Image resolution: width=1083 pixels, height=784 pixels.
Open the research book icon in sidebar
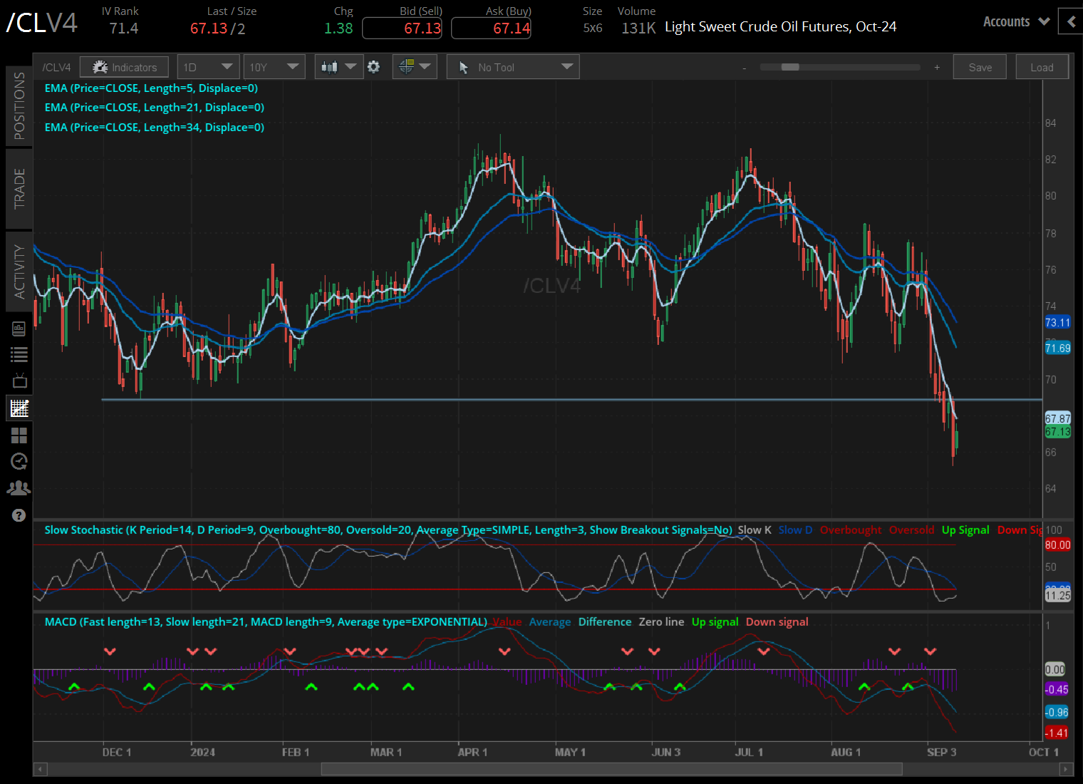19,329
